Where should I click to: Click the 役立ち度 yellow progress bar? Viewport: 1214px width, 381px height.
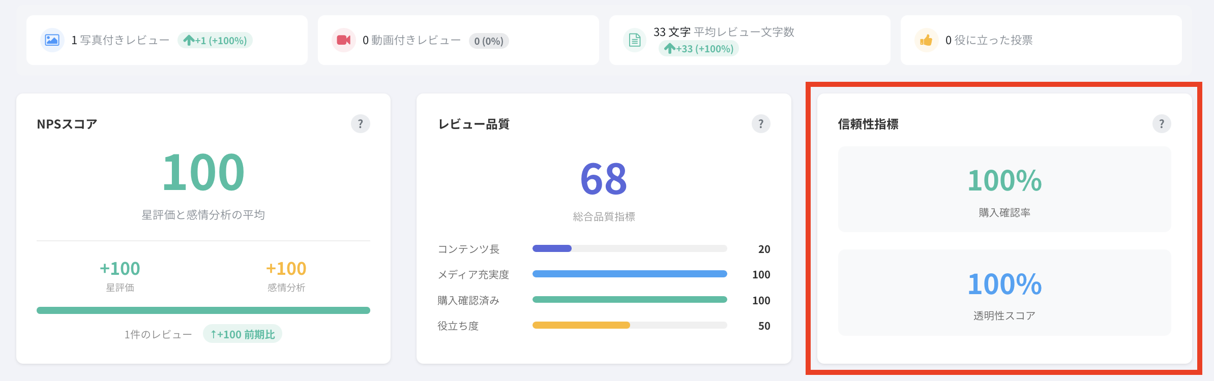[x=630, y=325]
